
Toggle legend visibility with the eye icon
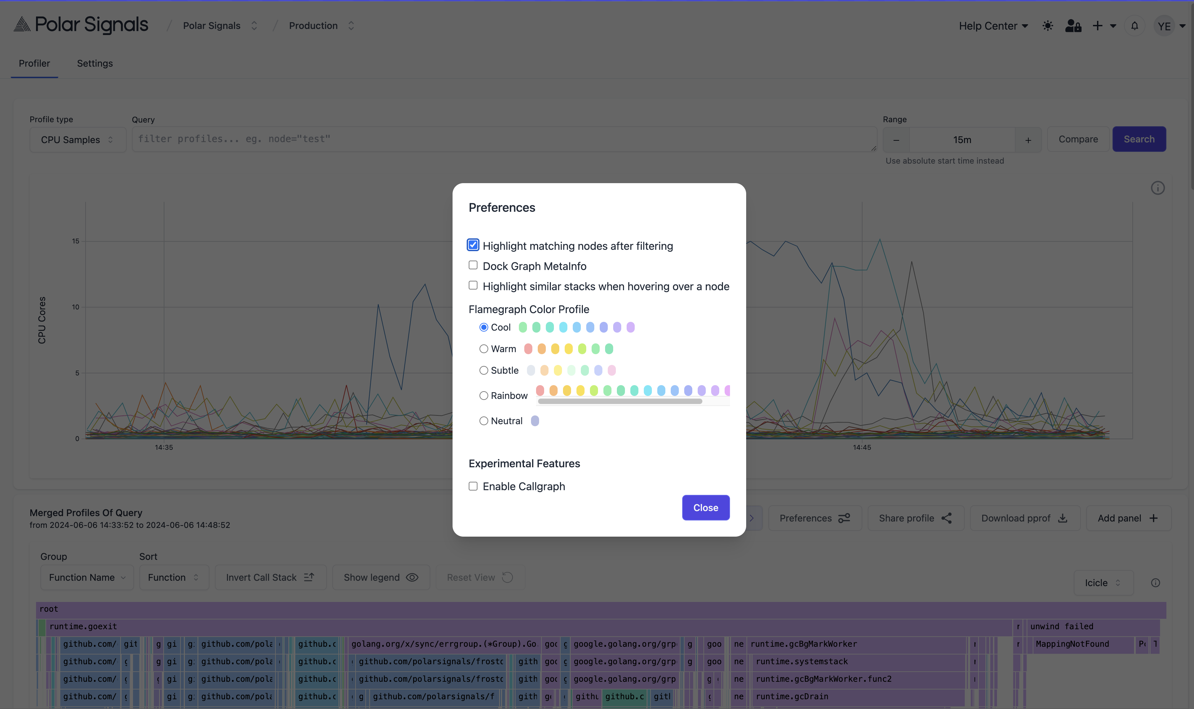click(x=412, y=578)
